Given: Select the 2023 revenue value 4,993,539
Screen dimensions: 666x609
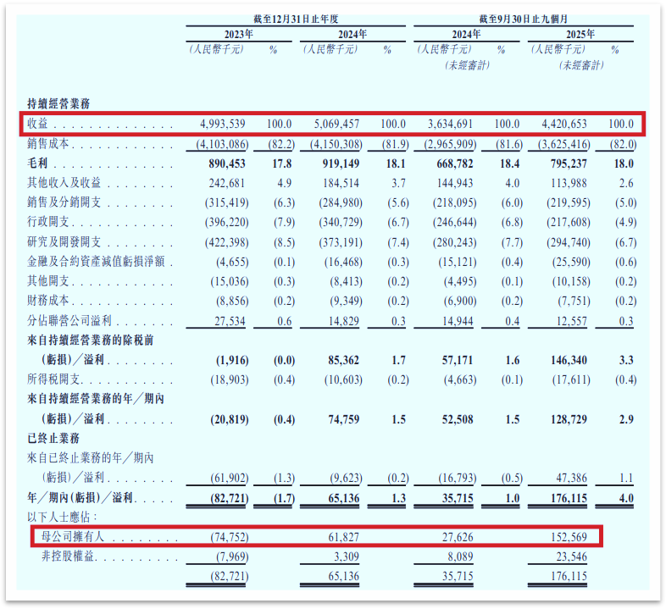Looking at the screenshot, I should (216, 125).
